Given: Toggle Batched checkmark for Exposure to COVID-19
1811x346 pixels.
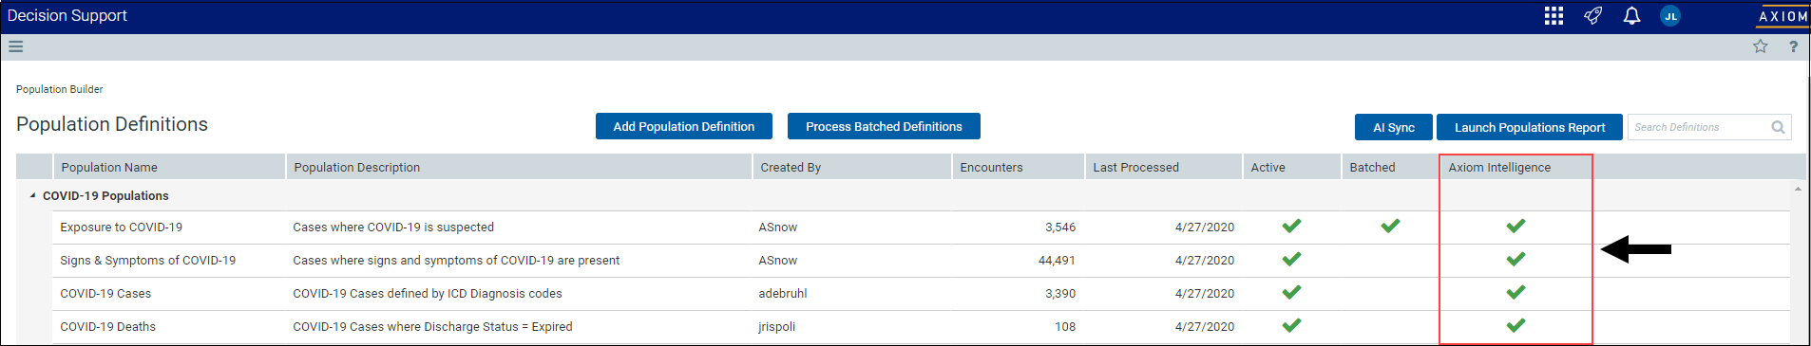Looking at the screenshot, I should coord(1390,226).
